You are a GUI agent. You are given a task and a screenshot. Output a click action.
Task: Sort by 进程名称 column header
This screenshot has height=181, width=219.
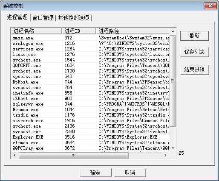[36, 31]
